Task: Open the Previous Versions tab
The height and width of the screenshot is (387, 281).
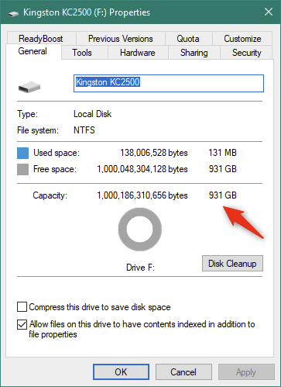Action: click(121, 39)
